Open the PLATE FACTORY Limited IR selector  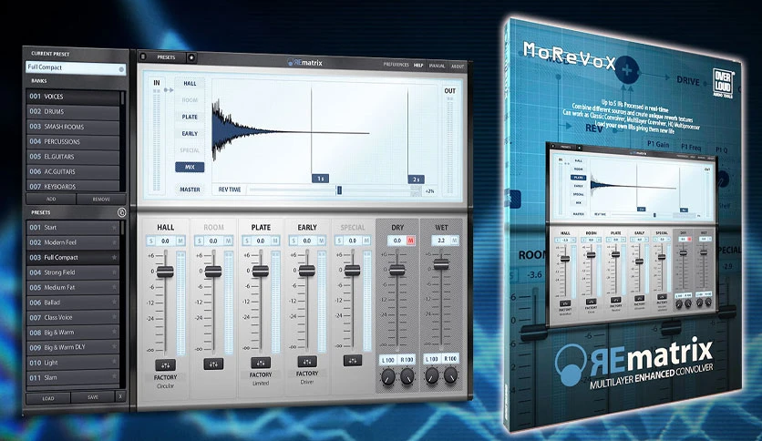261,379
